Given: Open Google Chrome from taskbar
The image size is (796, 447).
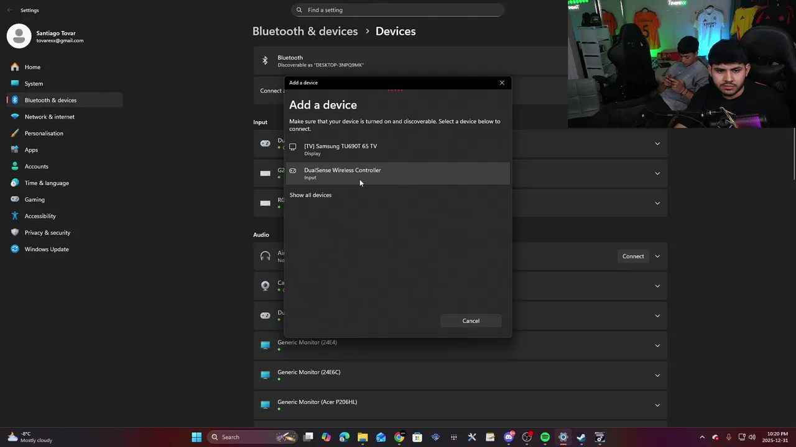Looking at the screenshot, I should (x=399, y=437).
